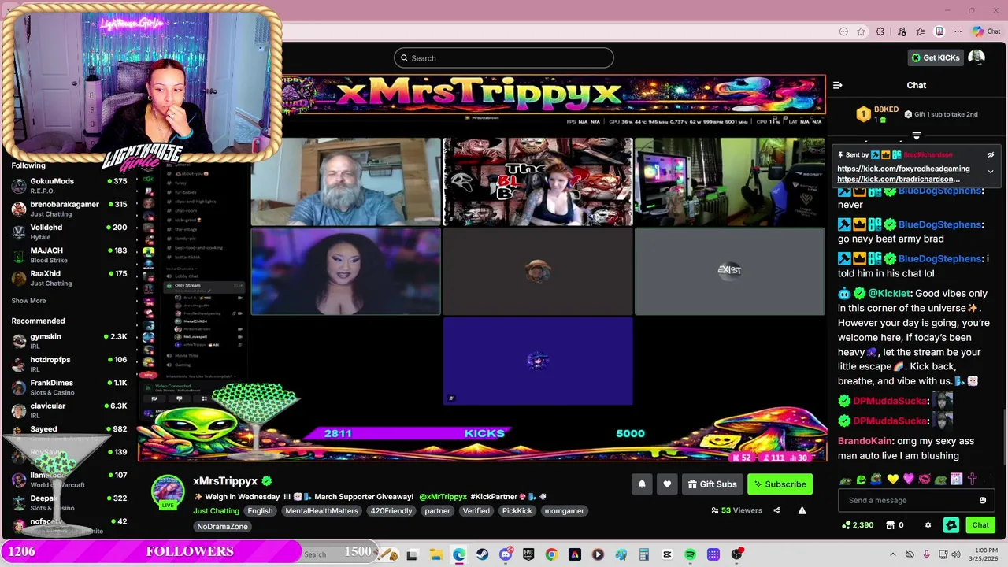The height and width of the screenshot is (567, 1008).
Task: Open FrankDimes Slots & Casino channel
Action: [x=69, y=387]
